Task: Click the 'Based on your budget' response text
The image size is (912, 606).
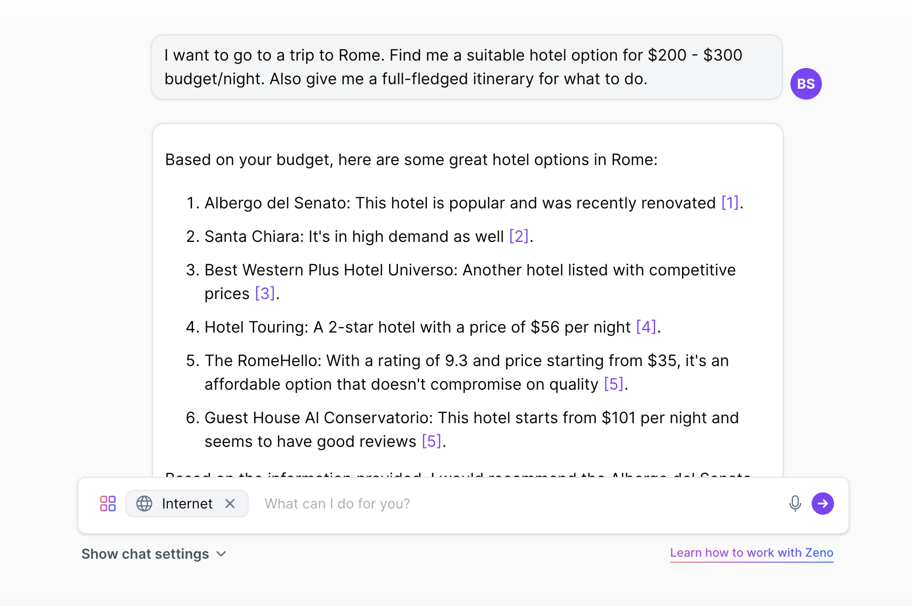Action: pyautogui.click(x=411, y=160)
